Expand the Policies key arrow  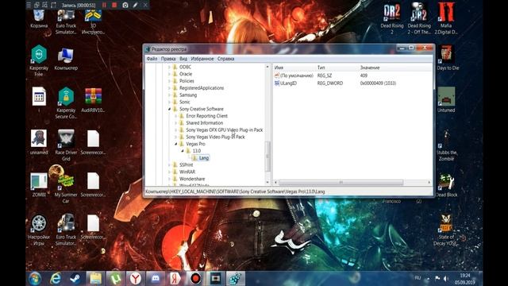click(x=169, y=81)
